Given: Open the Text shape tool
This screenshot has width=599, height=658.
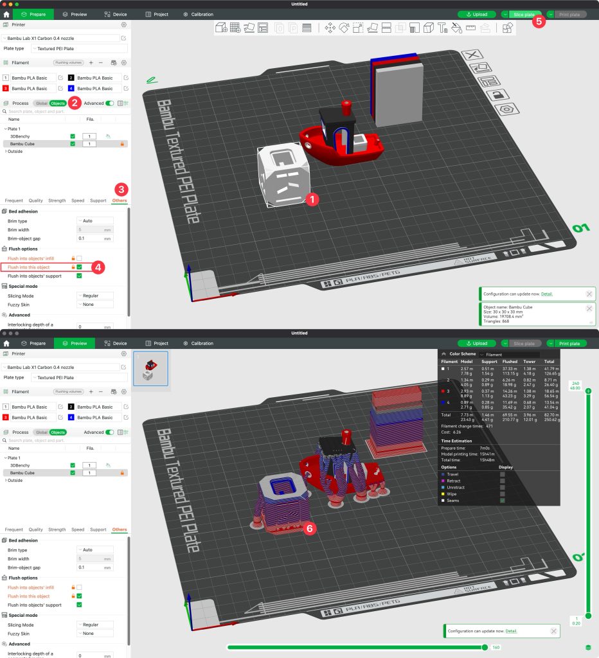Looking at the screenshot, I should [442, 28].
